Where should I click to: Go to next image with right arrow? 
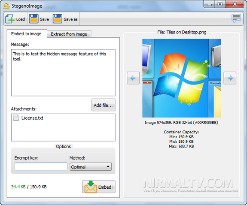(230, 78)
